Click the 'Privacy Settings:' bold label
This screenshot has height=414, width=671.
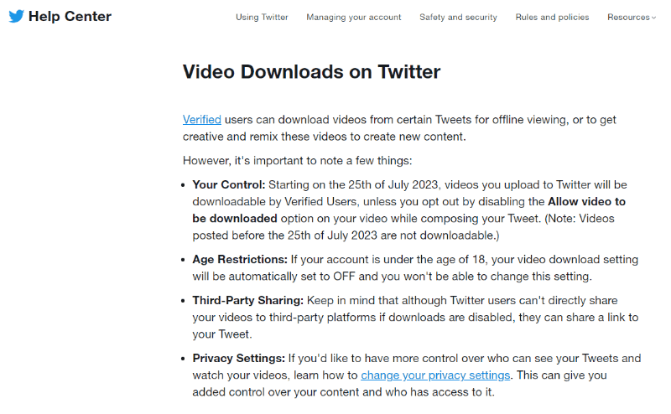[238, 358]
